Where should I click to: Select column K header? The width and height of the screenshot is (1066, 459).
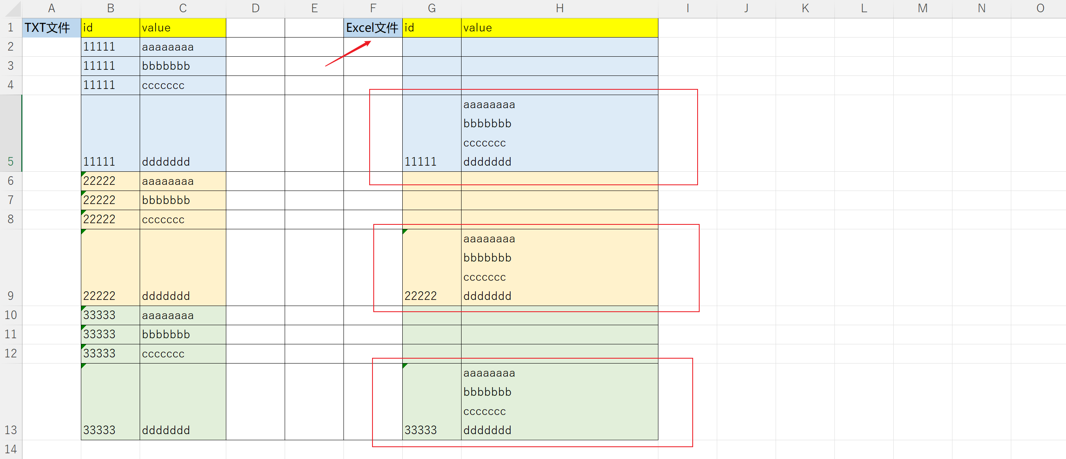pyautogui.click(x=805, y=8)
